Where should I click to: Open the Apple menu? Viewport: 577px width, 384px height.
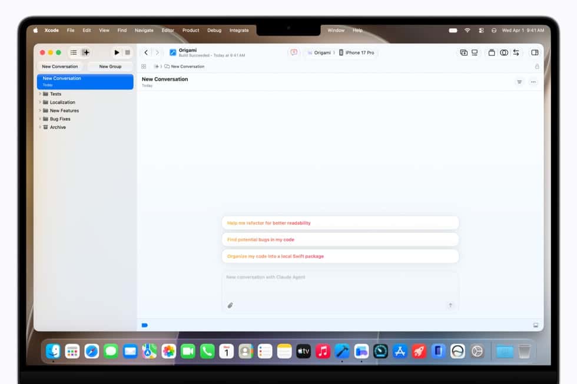pyautogui.click(x=35, y=31)
